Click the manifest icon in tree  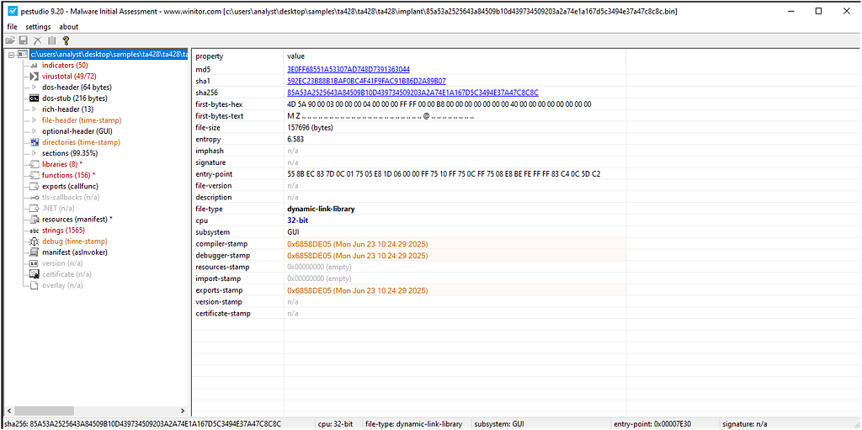34,252
